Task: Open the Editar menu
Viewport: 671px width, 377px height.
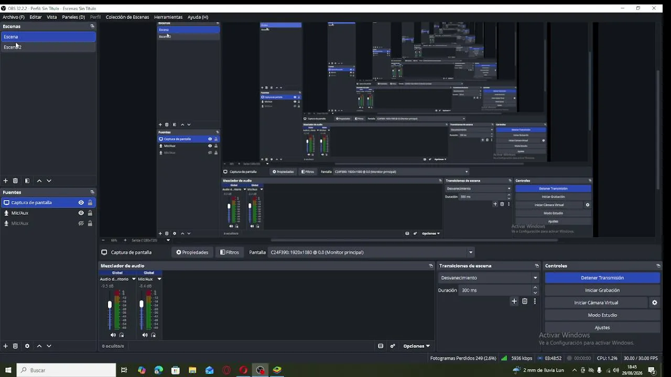Action: pos(36,17)
